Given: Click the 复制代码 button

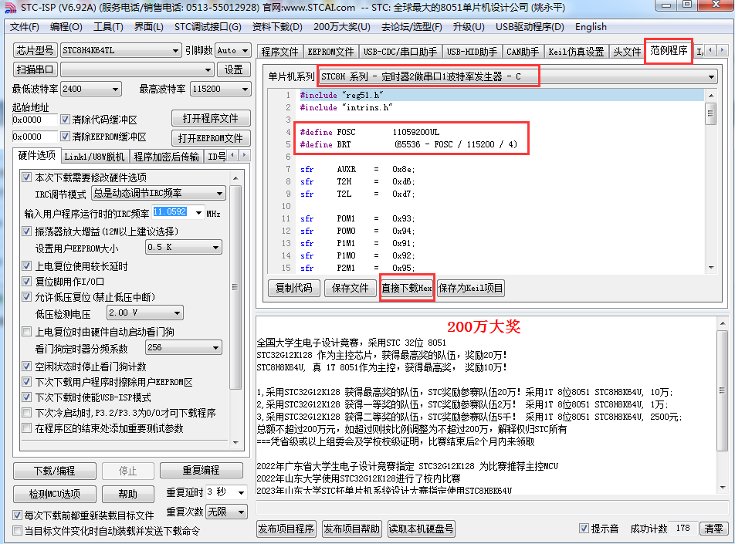Looking at the screenshot, I should point(294,288).
